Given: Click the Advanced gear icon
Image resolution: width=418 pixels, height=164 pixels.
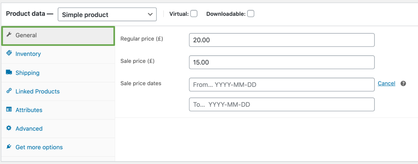Looking at the screenshot, I should click(9, 128).
